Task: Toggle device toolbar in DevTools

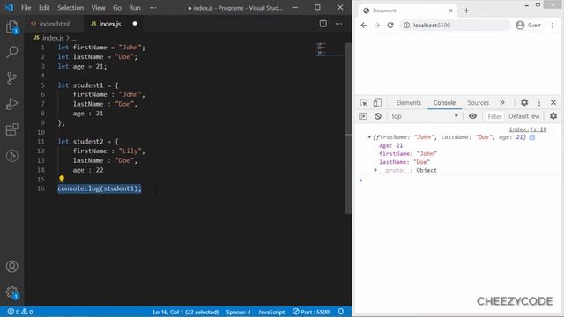Action: click(x=377, y=102)
